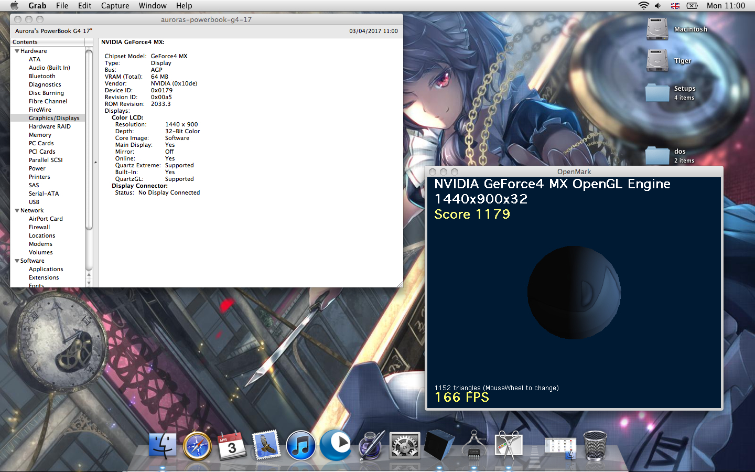Launch Safari from the Dock
Viewport: 755px width, 472px height.
tap(197, 446)
